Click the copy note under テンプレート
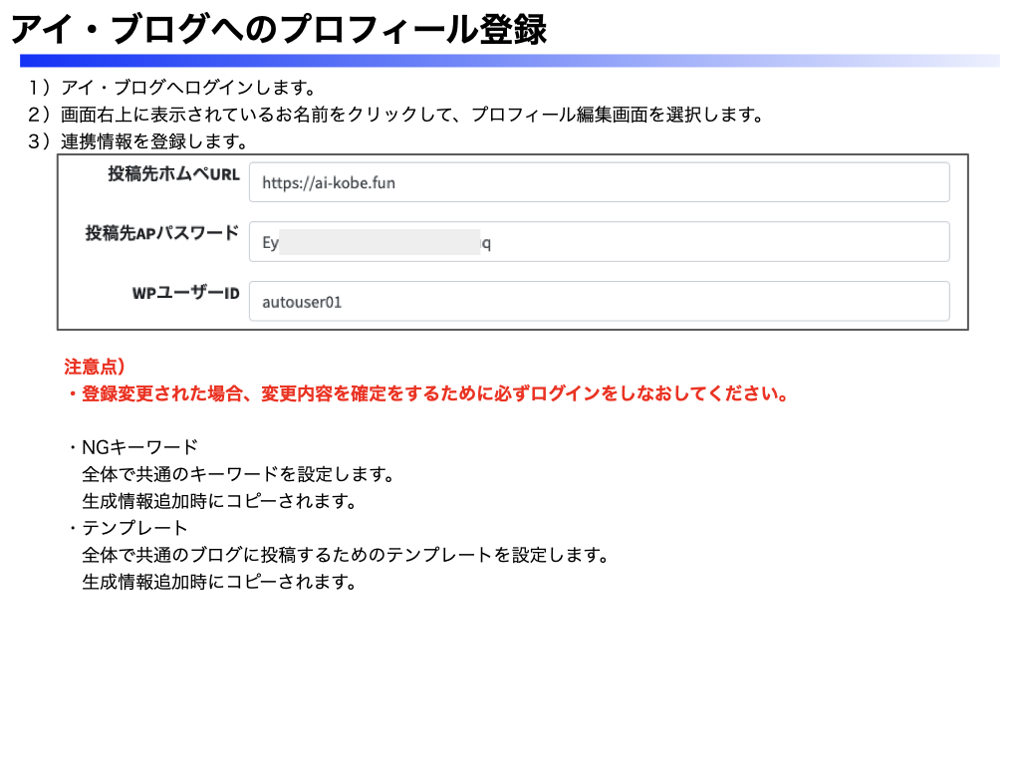Image resolution: width=1020 pixels, height=765 pixels. pyautogui.click(x=219, y=582)
